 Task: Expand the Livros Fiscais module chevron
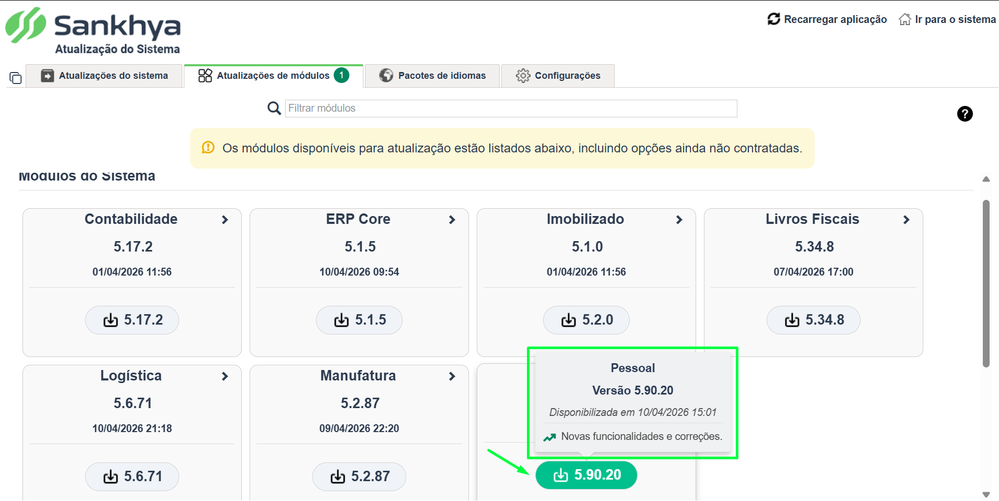coord(907,220)
